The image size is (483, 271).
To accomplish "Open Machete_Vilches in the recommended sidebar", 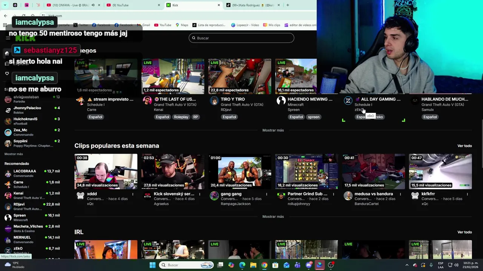I will pyautogui.click(x=33, y=228).
